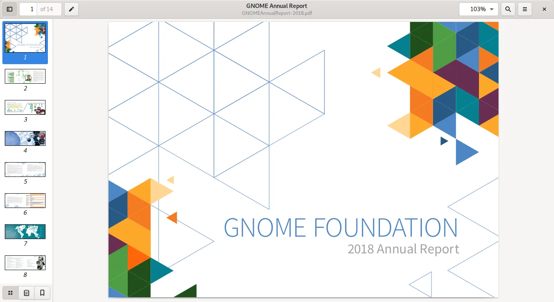Click the page number entry field
Viewport: 554px width, 302px height.
[x=29, y=9]
